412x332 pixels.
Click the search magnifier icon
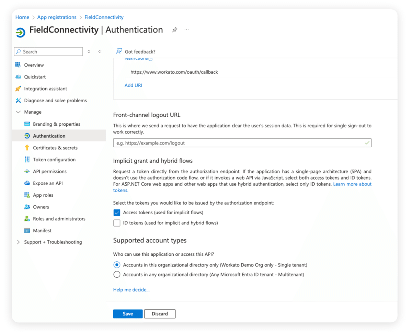click(19, 51)
